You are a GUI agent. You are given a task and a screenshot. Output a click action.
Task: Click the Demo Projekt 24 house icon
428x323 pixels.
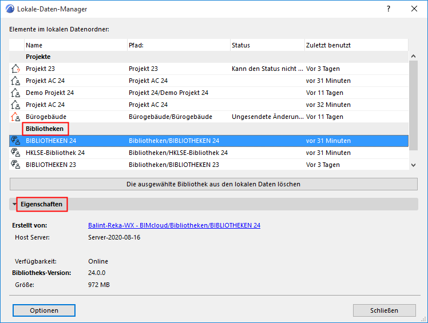click(15, 93)
